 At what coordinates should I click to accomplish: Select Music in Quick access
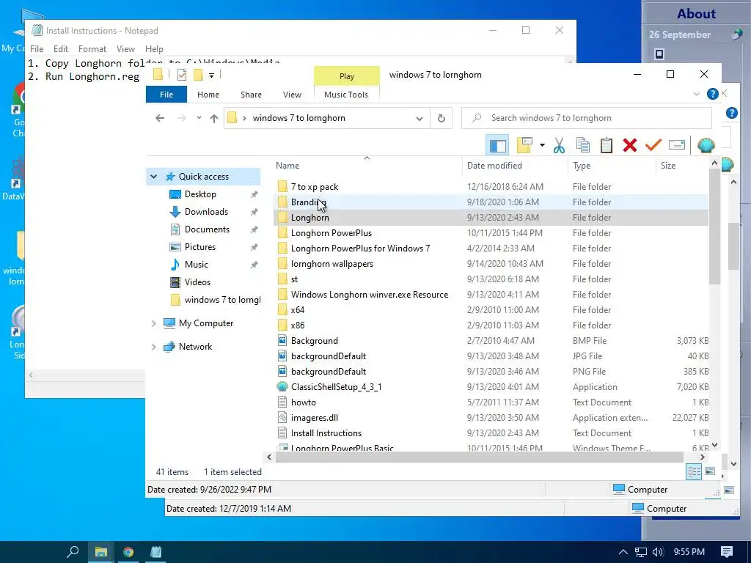196,265
